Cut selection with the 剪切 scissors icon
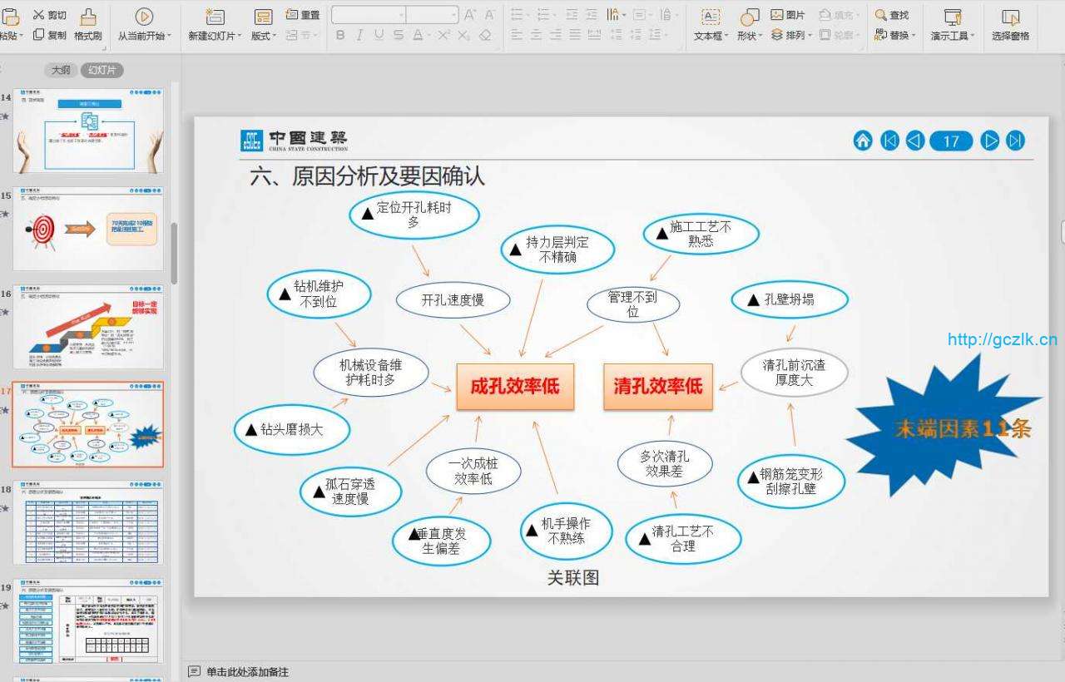The image size is (1065, 682). (x=49, y=15)
